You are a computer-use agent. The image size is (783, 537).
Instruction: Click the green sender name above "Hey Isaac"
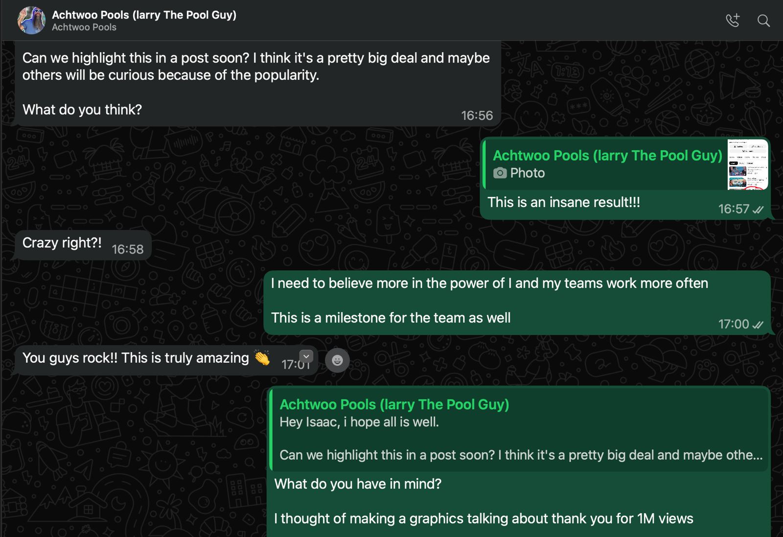[394, 404]
